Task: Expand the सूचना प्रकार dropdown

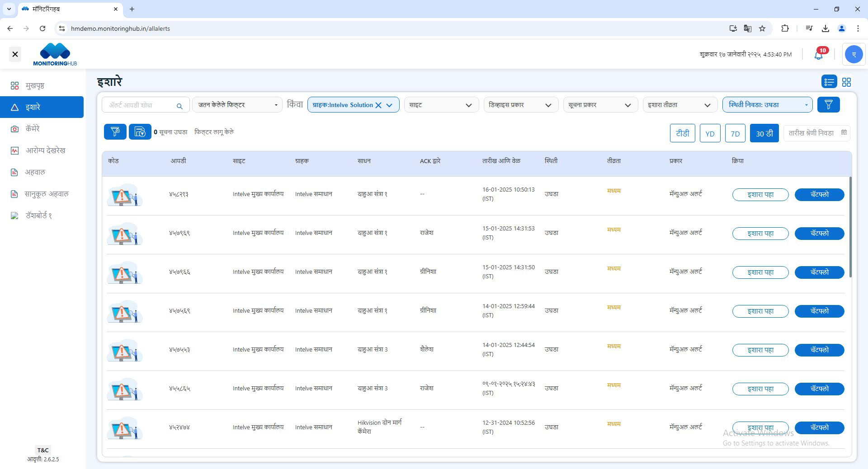Action: click(x=600, y=105)
